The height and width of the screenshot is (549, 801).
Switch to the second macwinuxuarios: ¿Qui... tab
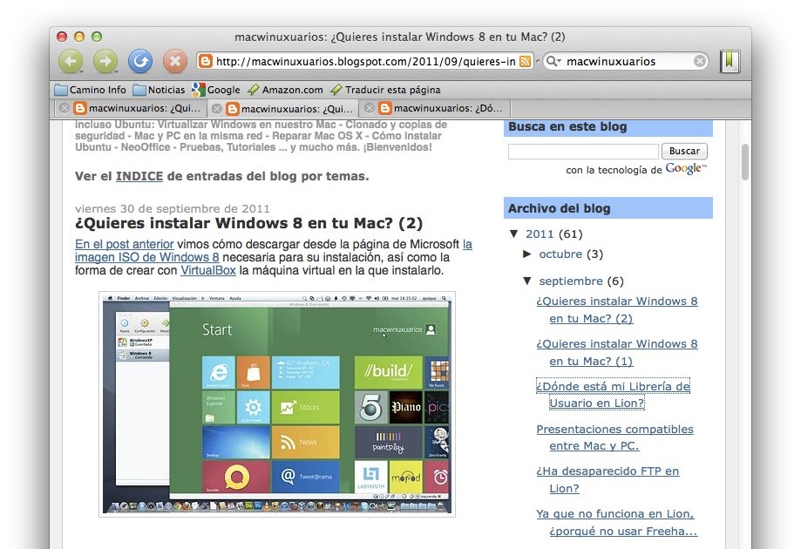pos(283,109)
